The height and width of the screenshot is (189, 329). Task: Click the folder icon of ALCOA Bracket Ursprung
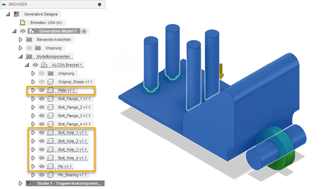tap(50, 74)
